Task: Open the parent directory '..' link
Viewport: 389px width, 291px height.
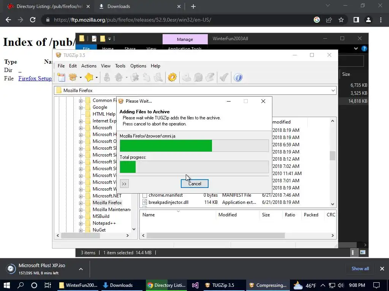Action: (20, 70)
